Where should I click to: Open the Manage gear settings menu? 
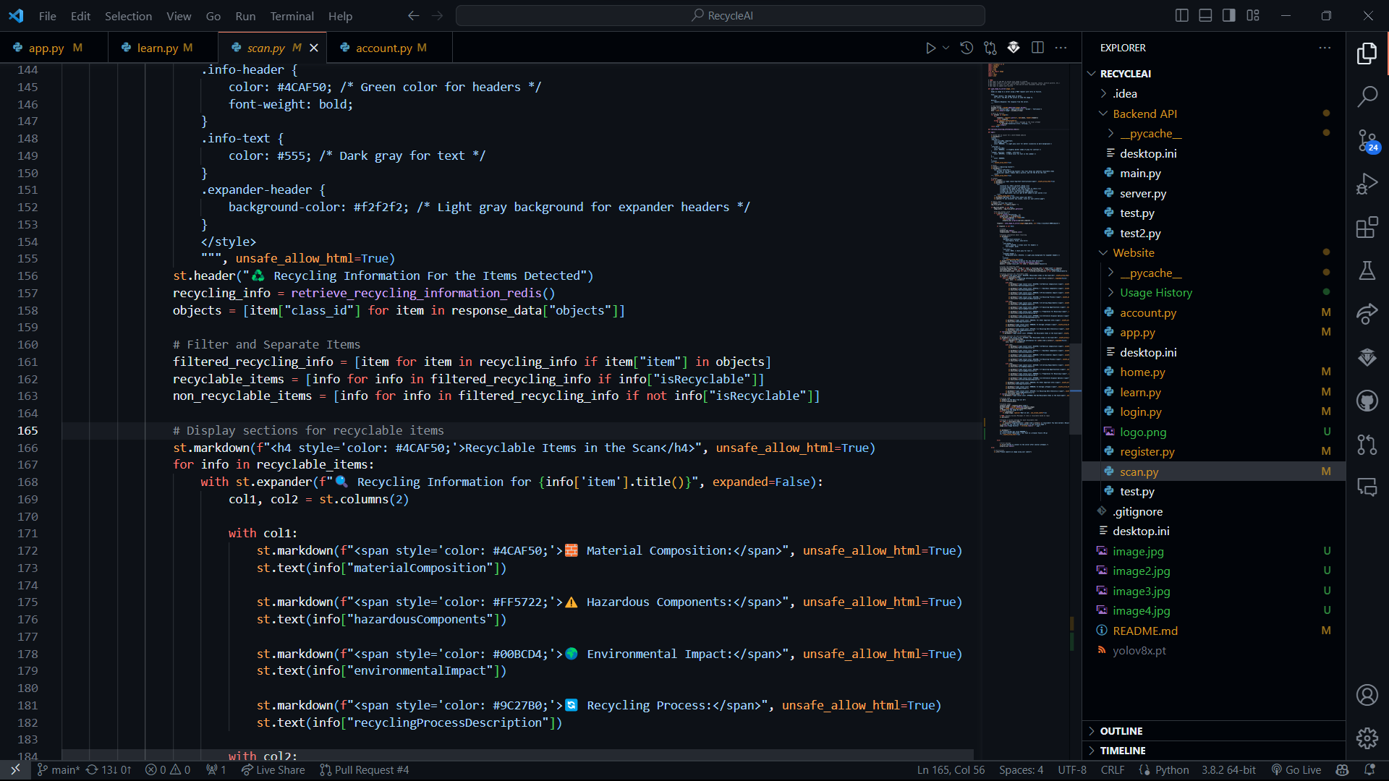1367,738
